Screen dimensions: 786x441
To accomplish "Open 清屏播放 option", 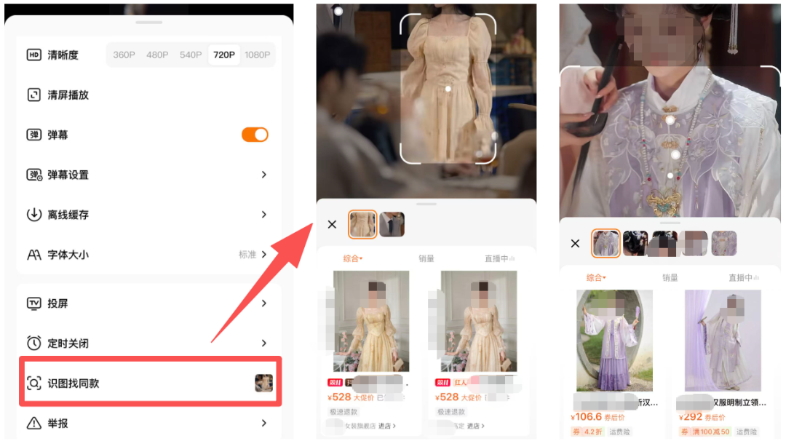I will 149,95.
